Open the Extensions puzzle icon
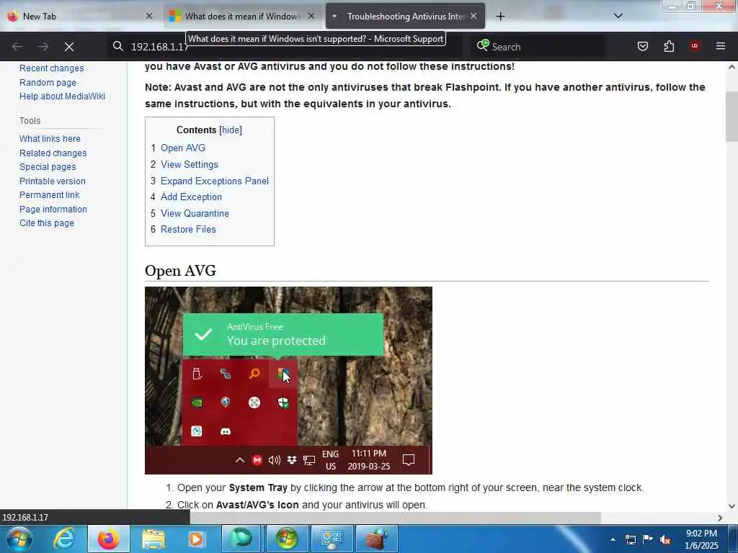The image size is (738, 553). coord(669,46)
